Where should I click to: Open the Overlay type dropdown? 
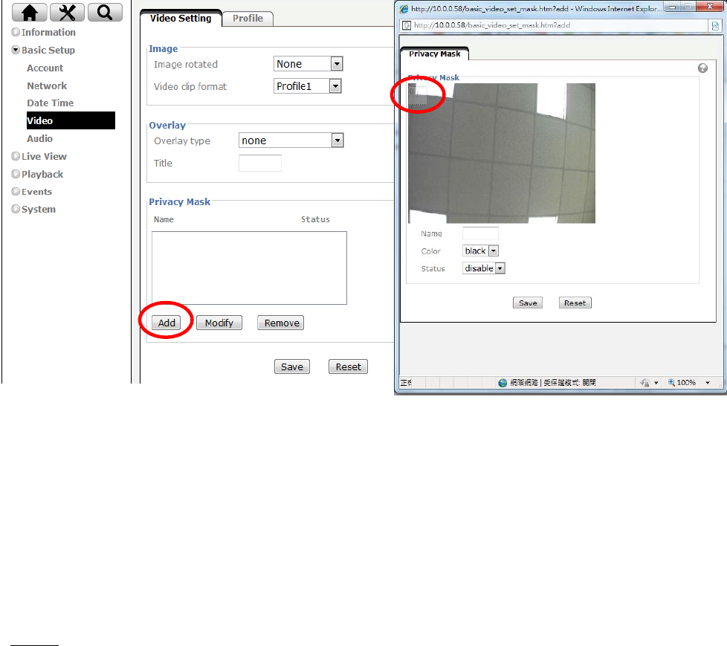point(291,140)
